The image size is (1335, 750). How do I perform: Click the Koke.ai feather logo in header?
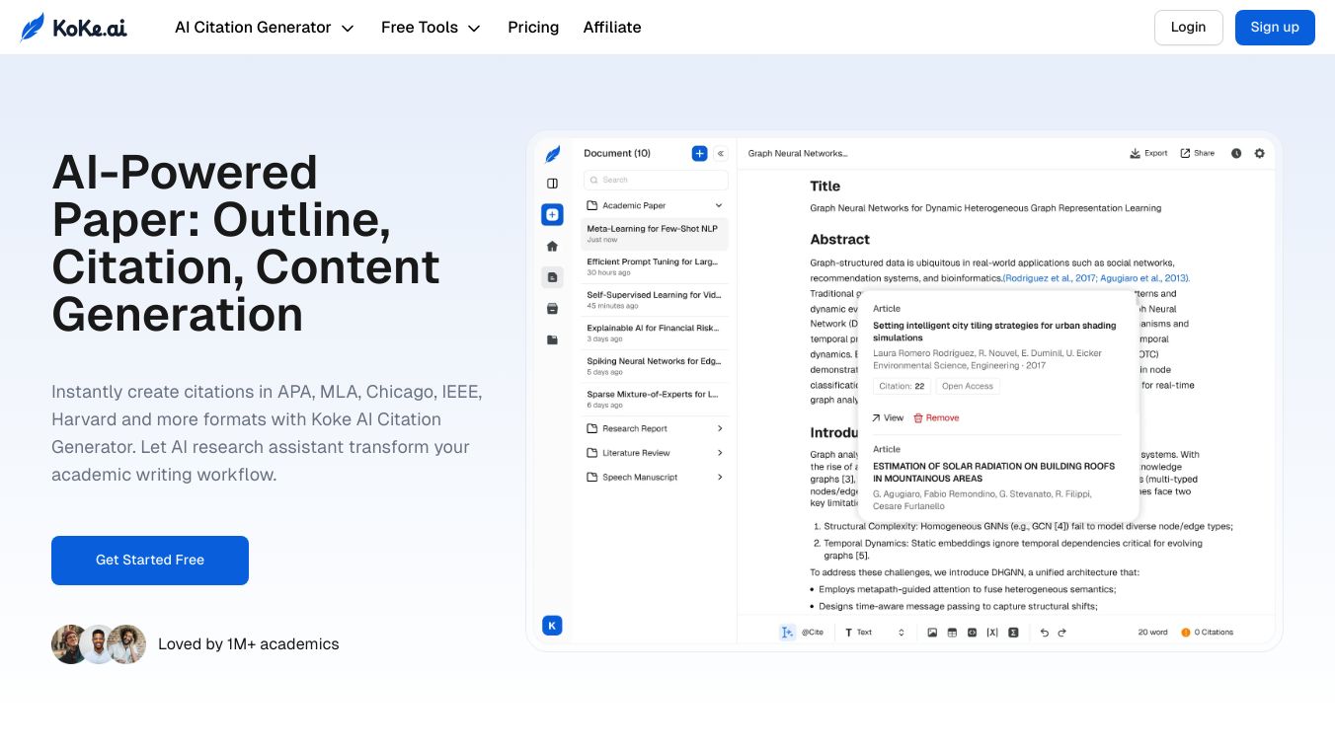click(x=73, y=28)
